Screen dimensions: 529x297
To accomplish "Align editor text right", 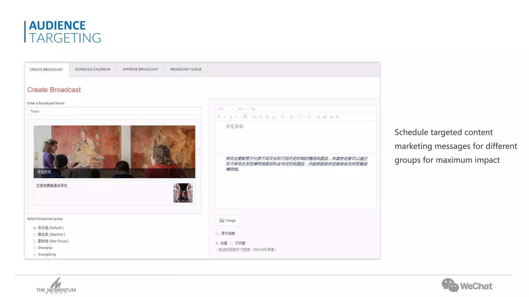I will pyautogui.click(x=267, y=117).
